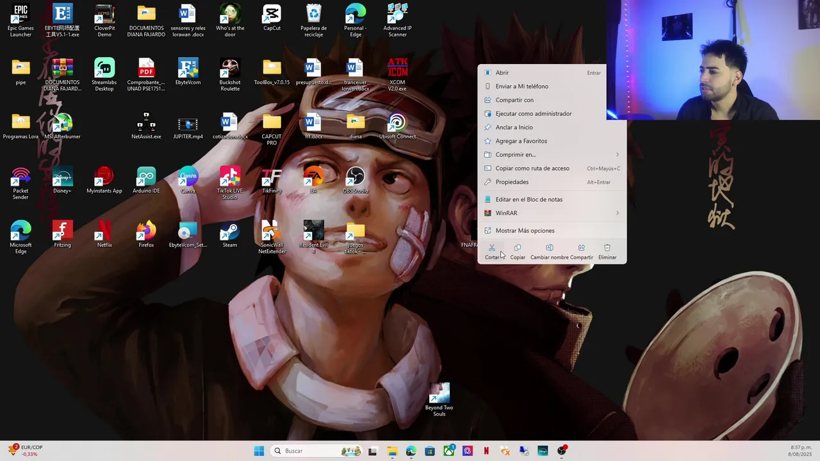Open OBS Studio from the taskbar
Image resolution: width=820 pixels, height=461 pixels.
tap(562, 451)
